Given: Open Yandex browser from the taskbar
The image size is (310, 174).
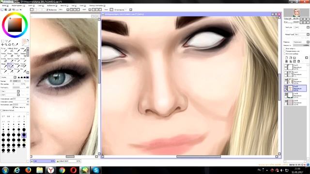Looking at the screenshot, I should 51,170.
